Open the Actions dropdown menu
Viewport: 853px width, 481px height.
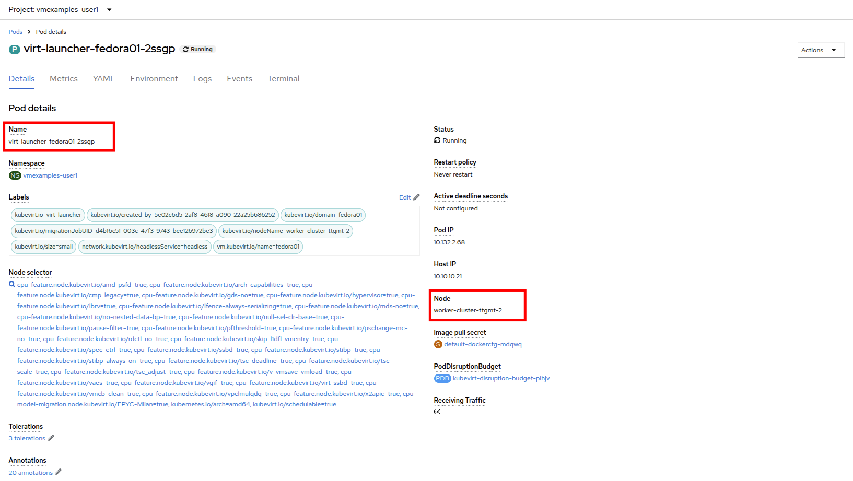coord(820,50)
